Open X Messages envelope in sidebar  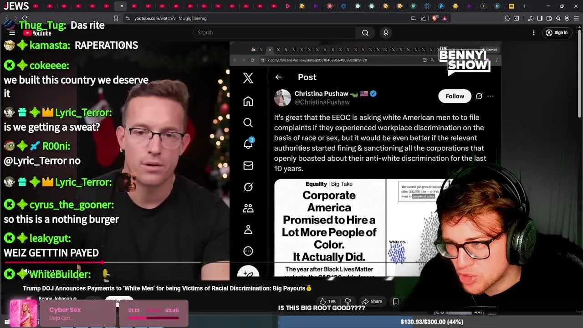tap(248, 165)
